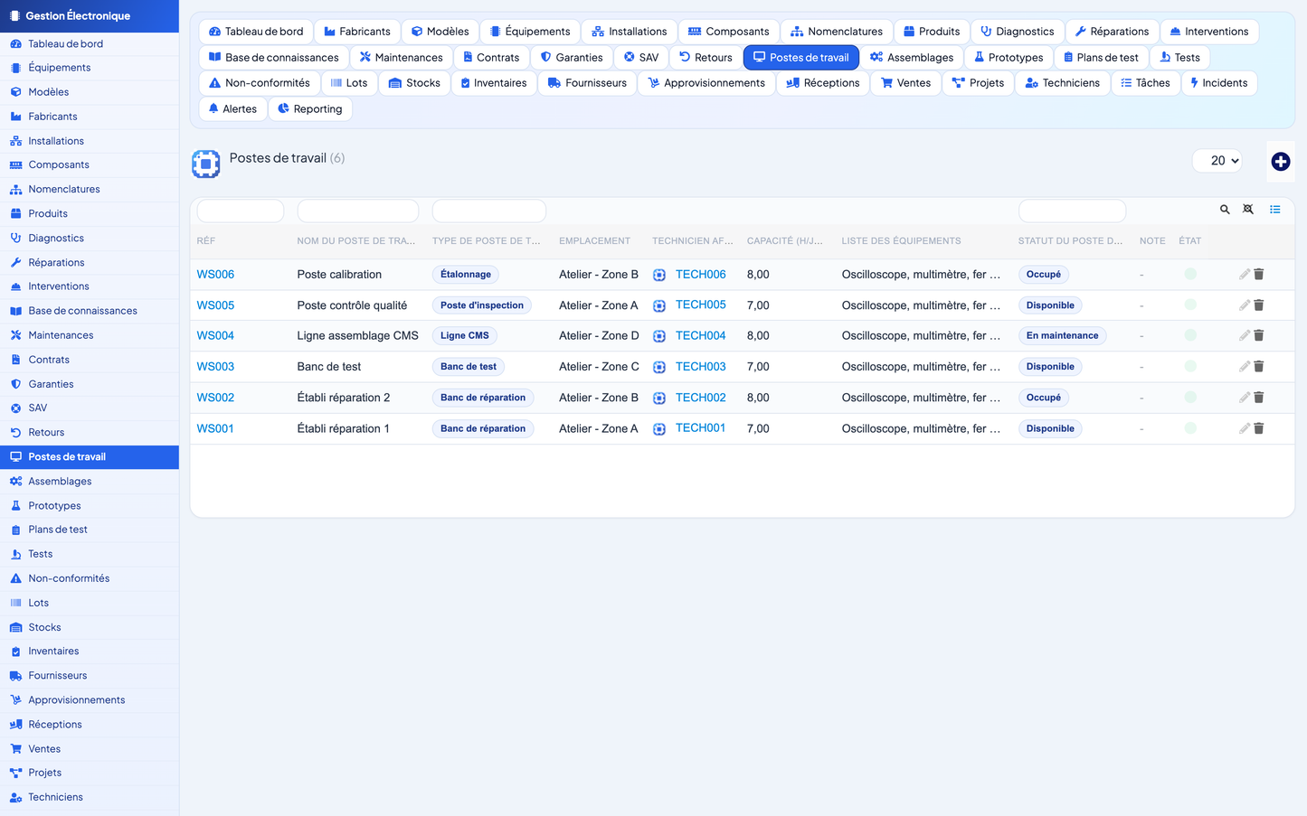Click the Réf filter input field
Image resolution: width=1307 pixels, height=816 pixels.
(x=241, y=211)
